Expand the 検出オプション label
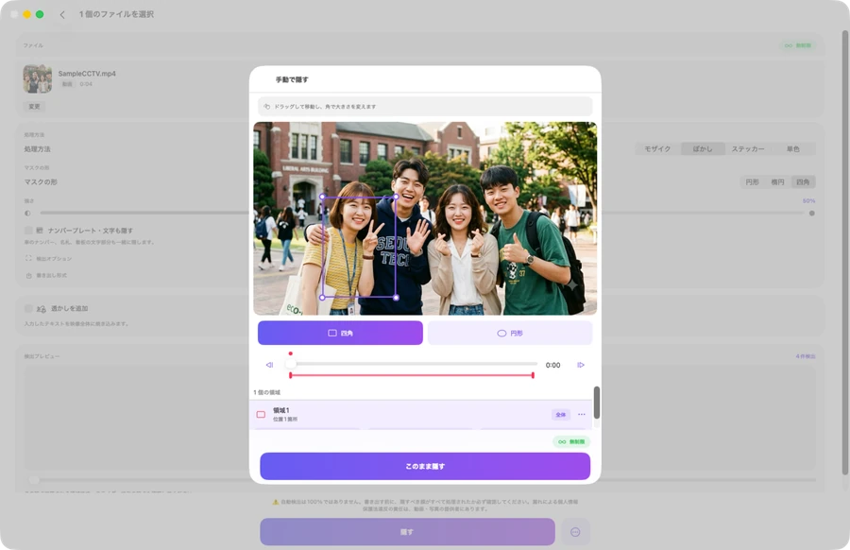Image resolution: width=850 pixels, height=550 pixels. [x=54, y=259]
